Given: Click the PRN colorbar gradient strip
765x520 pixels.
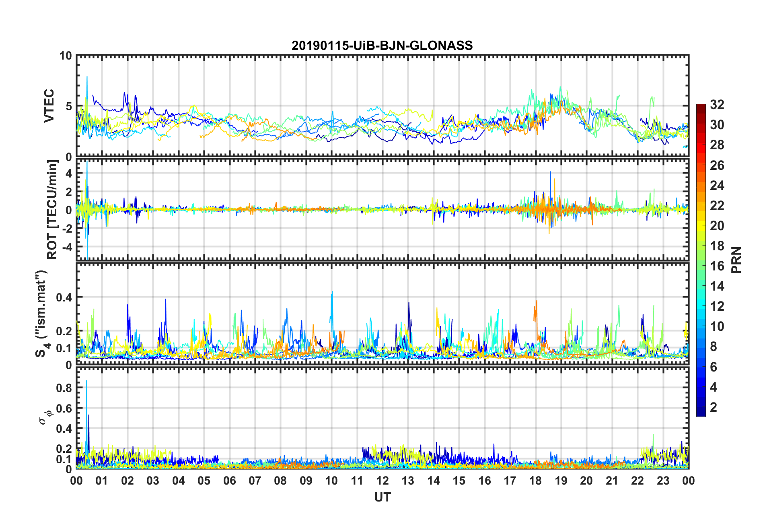Looking at the screenshot, I should 701,260.
